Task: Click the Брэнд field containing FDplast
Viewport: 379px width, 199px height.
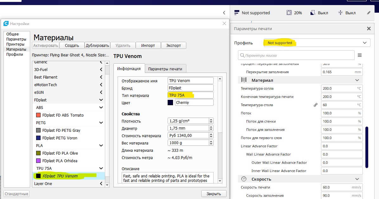Action: click(x=190, y=88)
